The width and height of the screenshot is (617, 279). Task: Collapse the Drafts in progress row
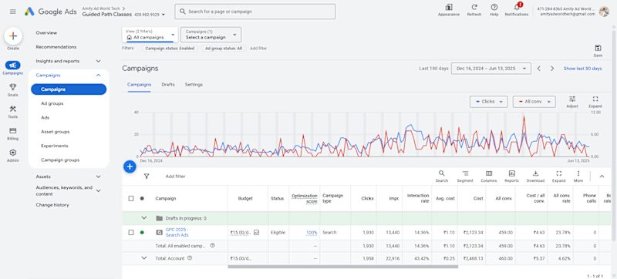tap(144, 218)
